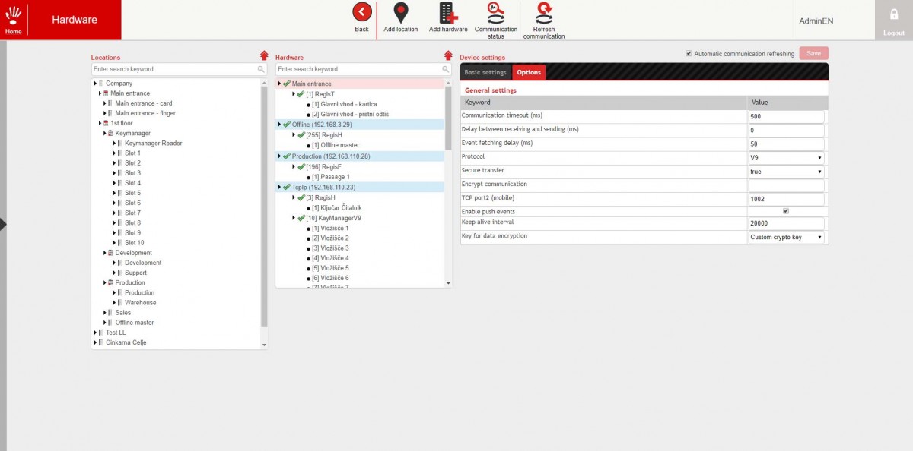Switch to Options tab
This screenshot has height=451, width=913.
click(529, 72)
